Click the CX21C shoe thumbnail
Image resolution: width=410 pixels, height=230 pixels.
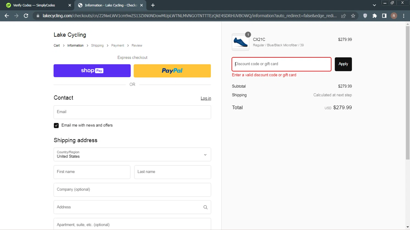click(241, 42)
